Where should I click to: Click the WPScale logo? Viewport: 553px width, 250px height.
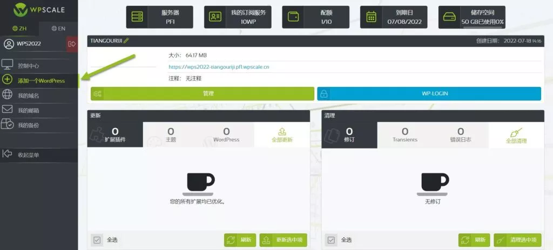(x=39, y=10)
